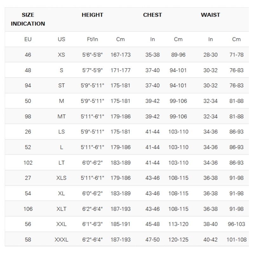Viewport: 254px width, 254px height.
Task: Select the MT size row label
Action: pos(62,117)
